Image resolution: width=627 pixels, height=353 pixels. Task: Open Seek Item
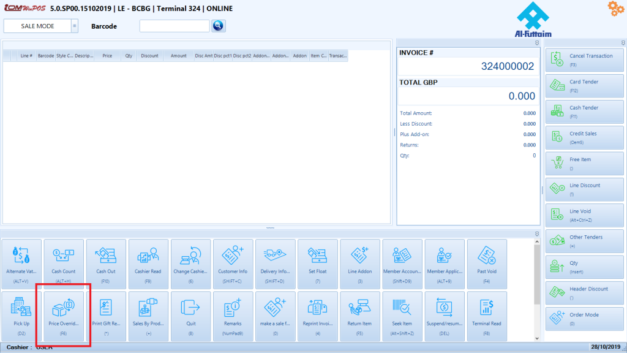coord(402,316)
